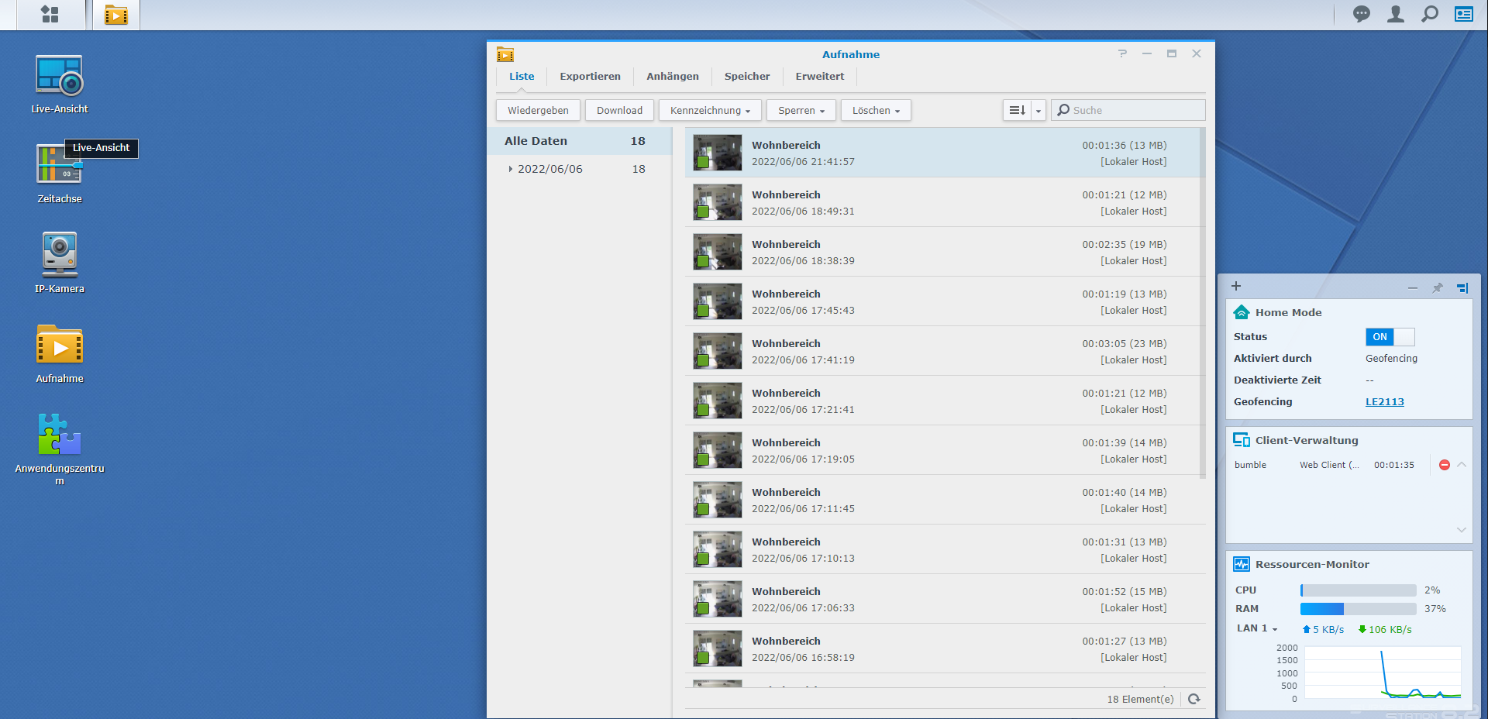This screenshot has height=719, width=1488.
Task: Click the 00:02:35 (19 MB) duration text
Action: (x=1125, y=244)
